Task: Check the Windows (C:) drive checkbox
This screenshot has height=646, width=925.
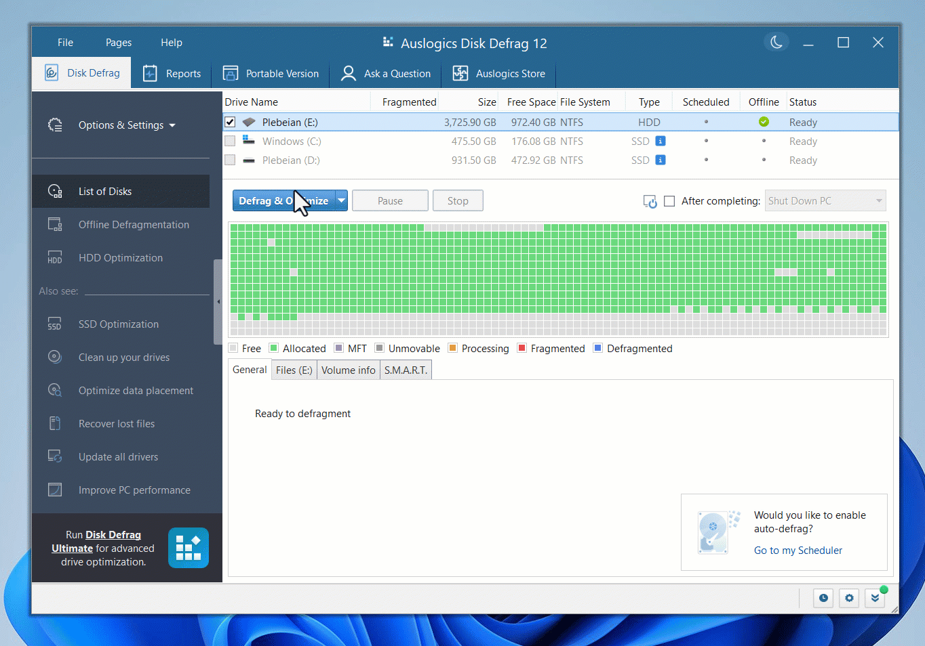Action: pos(230,142)
